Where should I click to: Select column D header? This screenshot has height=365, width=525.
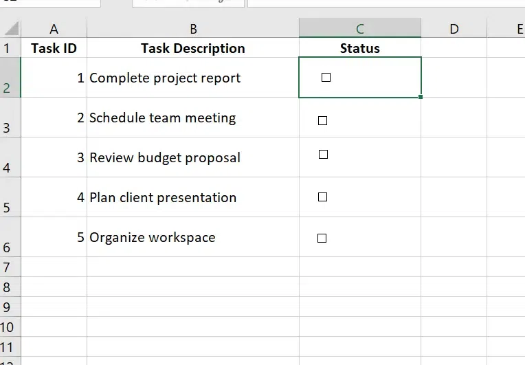[454, 29]
